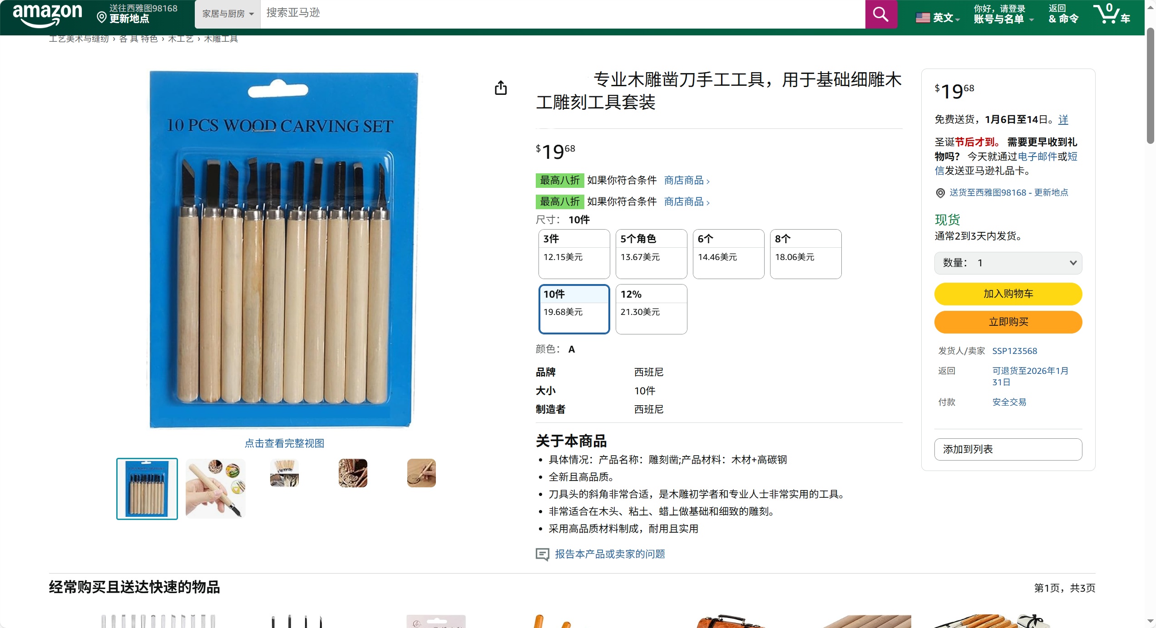Choose the 12% size option for 21.30美元

pos(651,309)
